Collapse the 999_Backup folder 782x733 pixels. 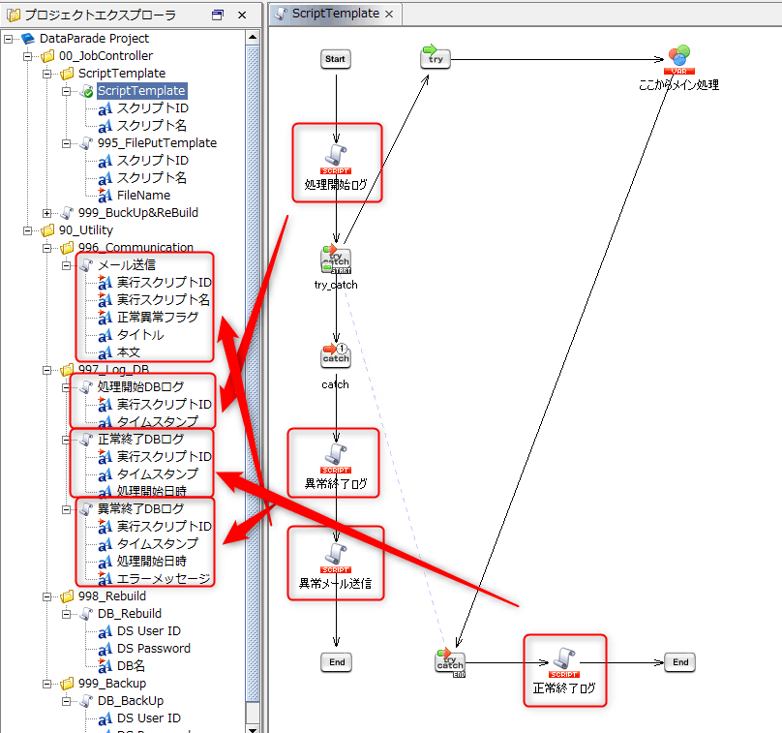46,684
